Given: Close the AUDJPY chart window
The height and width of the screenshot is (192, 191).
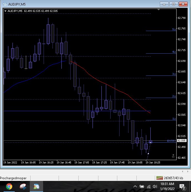Looking at the screenshot, I should pos(183,4).
